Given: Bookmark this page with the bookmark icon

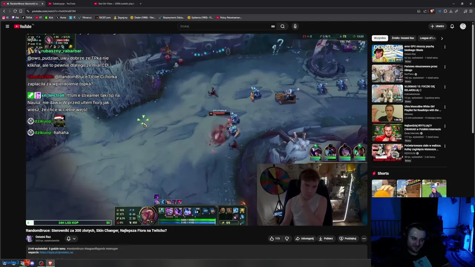Looking at the screenshot, I should 21,11.
